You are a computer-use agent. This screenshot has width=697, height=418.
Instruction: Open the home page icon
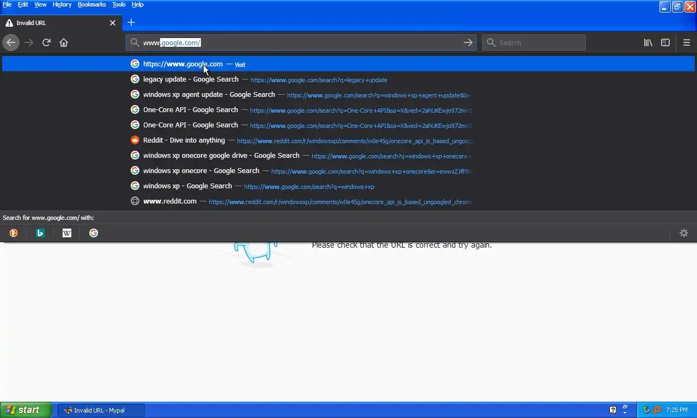point(64,42)
